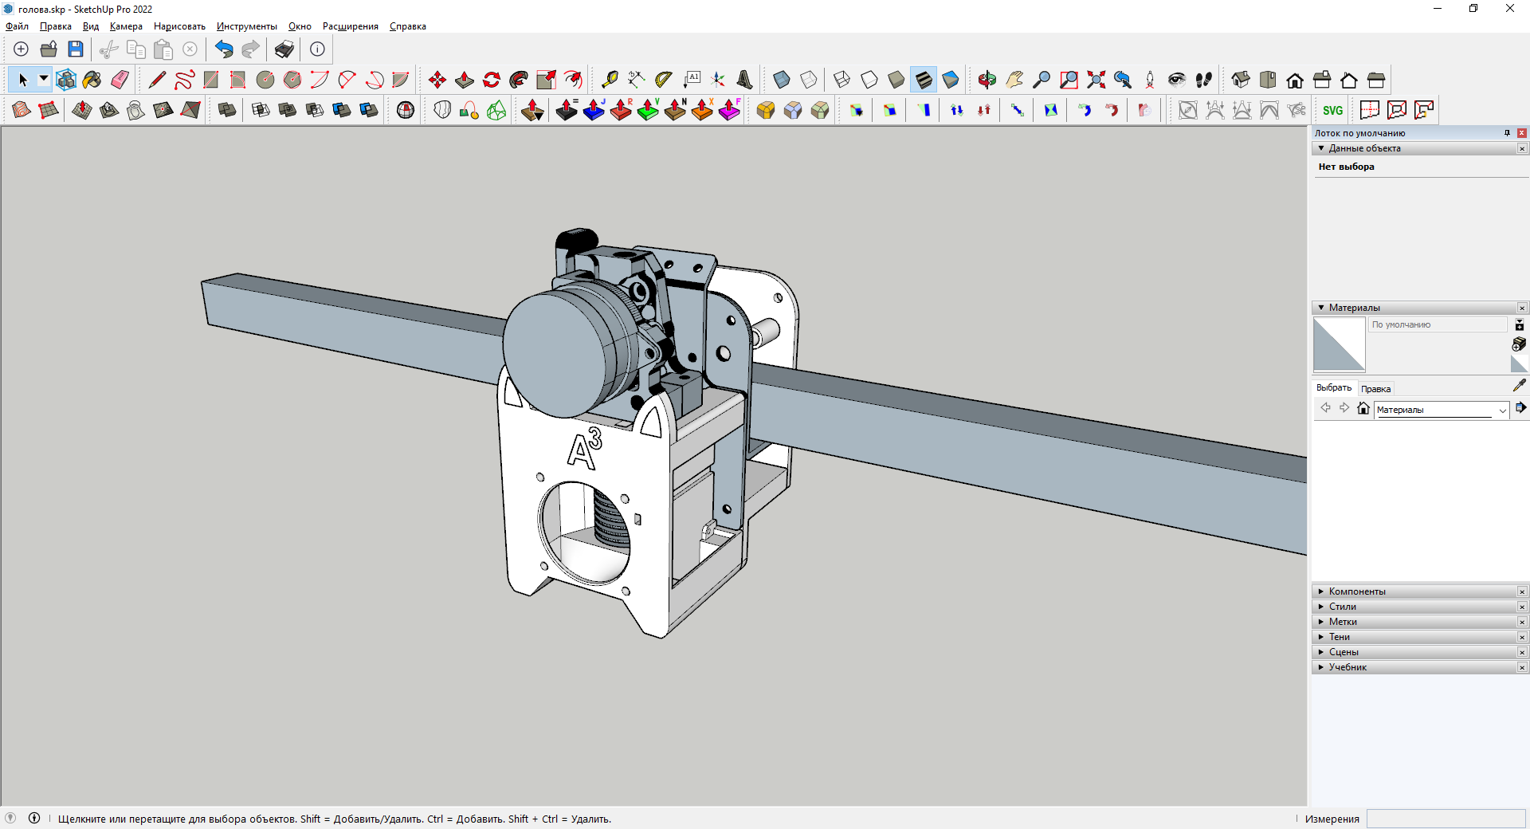The height and width of the screenshot is (829, 1530).
Task: Switch to the Правка tab in Materials
Action: coord(1375,389)
